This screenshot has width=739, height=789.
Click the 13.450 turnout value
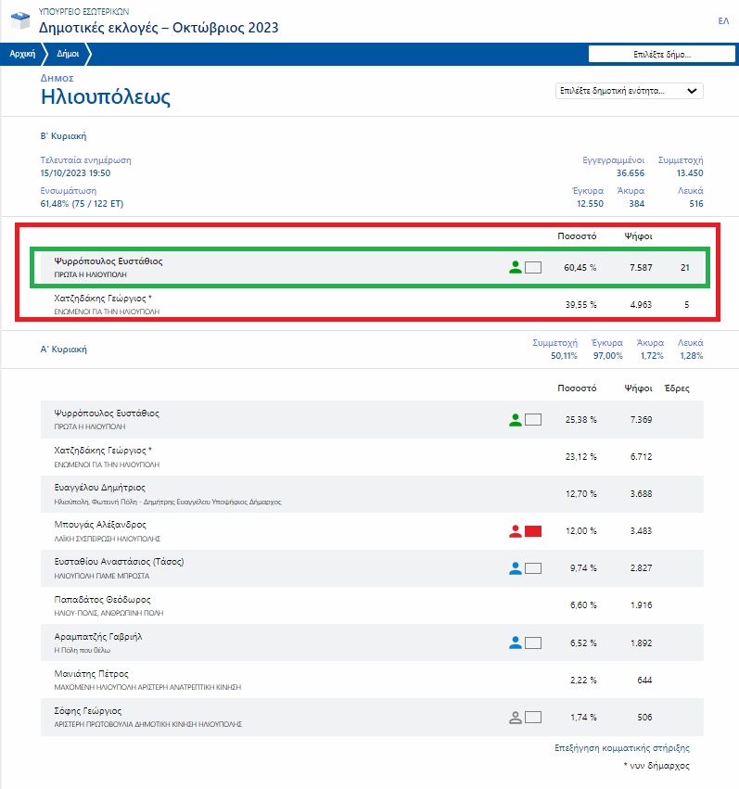click(x=690, y=173)
